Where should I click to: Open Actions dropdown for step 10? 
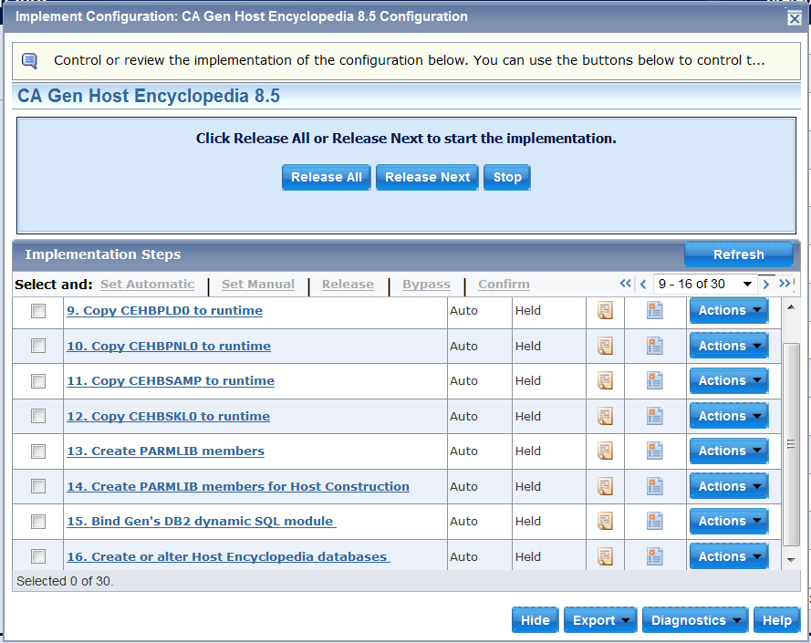pos(729,346)
